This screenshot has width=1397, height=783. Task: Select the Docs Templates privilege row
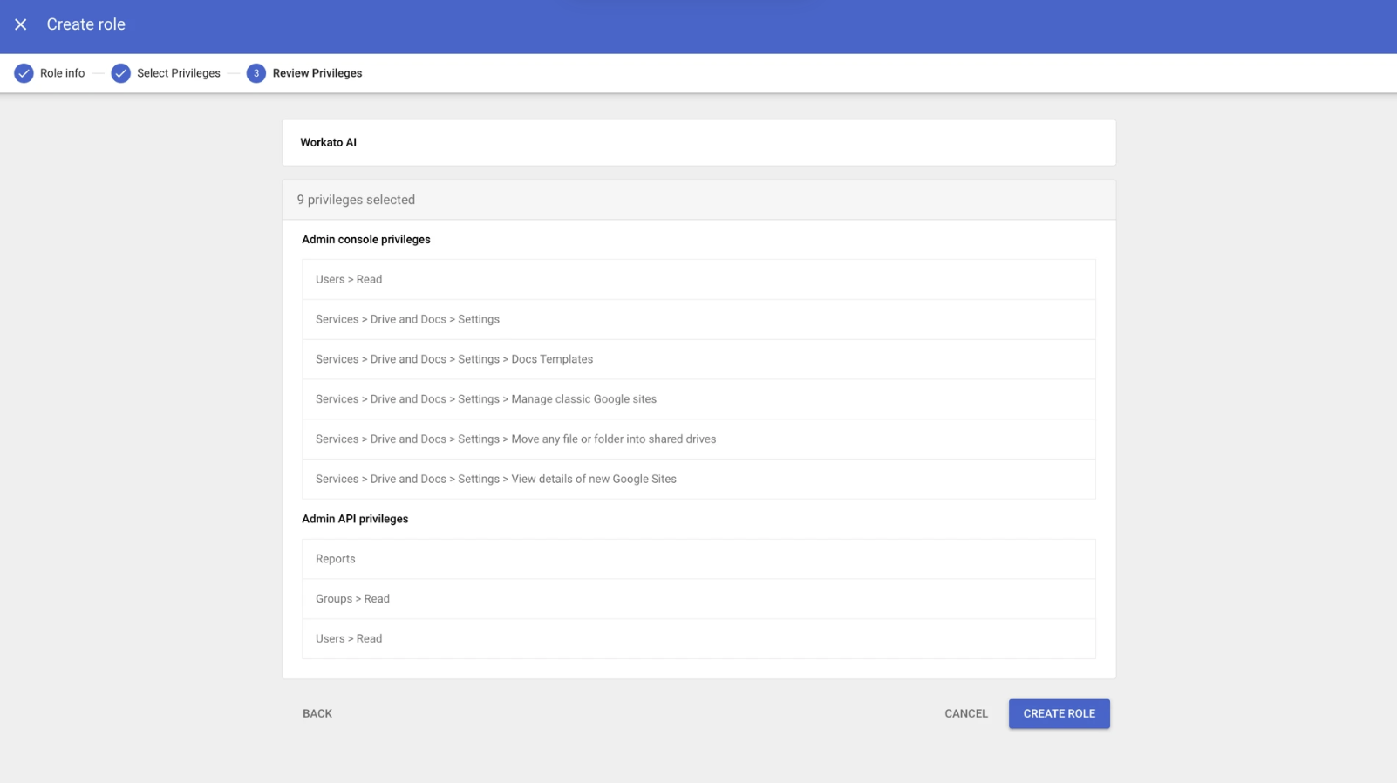698,359
